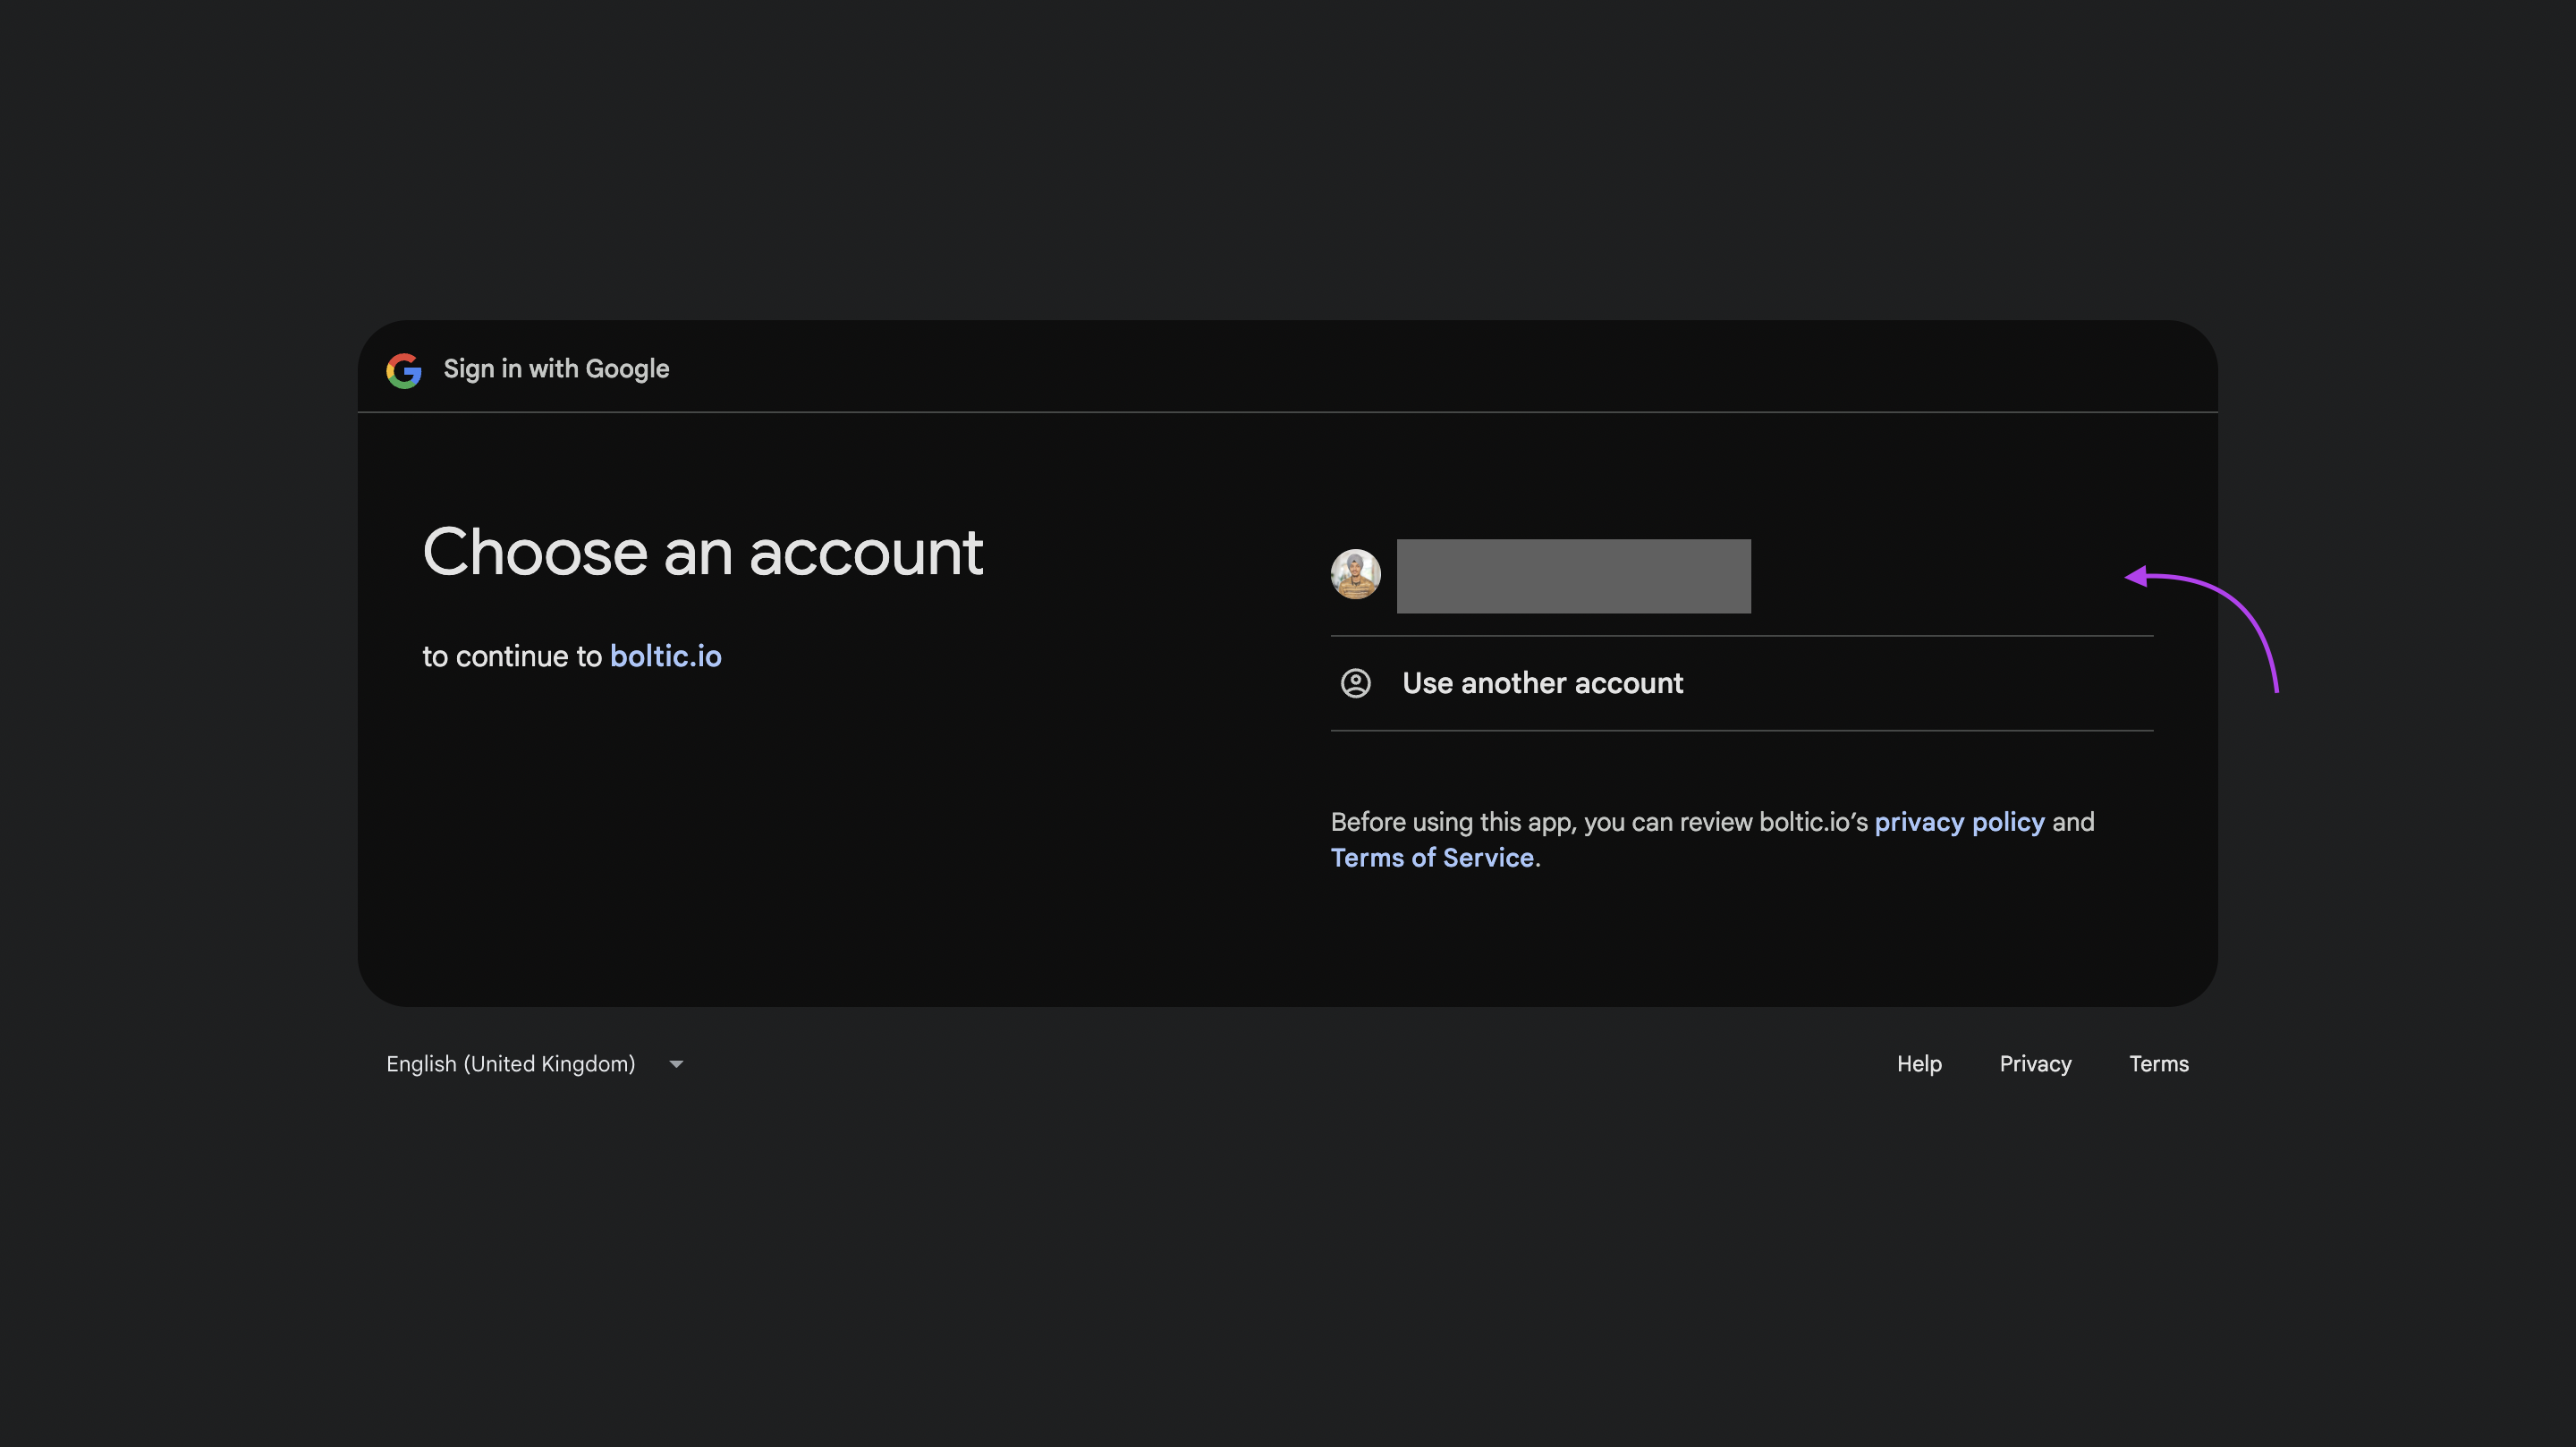The image size is (2576, 1447).
Task: Click the Sign in with Google header text
Action: 556,369
